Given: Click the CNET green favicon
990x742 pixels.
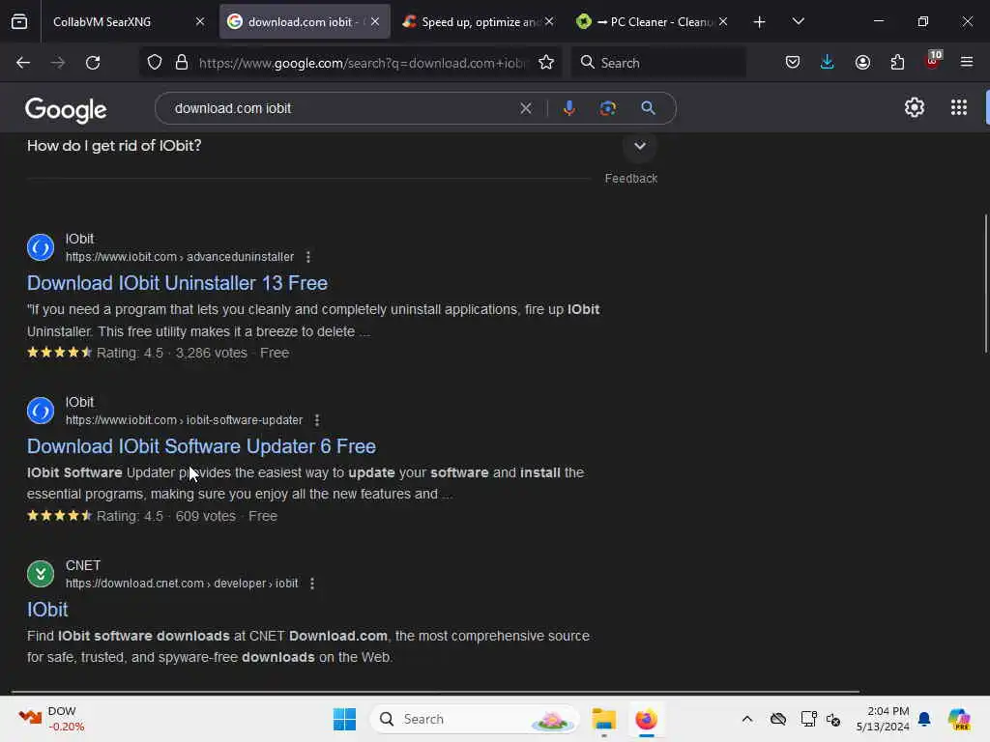Looking at the screenshot, I should (x=41, y=574).
